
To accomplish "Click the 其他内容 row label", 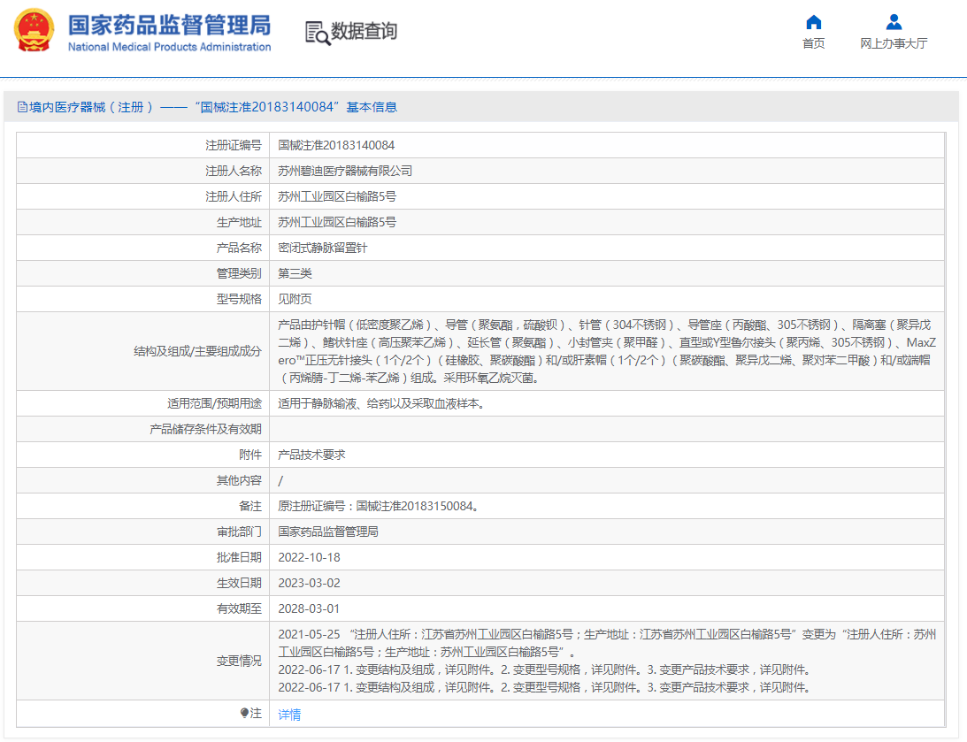I will [239, 481].
